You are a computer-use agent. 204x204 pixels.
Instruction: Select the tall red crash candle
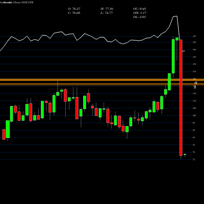pos(181,98)
